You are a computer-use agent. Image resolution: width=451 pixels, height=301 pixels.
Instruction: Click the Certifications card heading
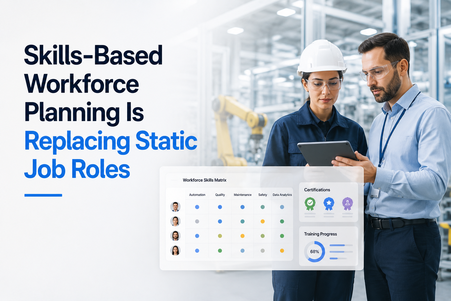pyautogui.click(x=317, y=190)
